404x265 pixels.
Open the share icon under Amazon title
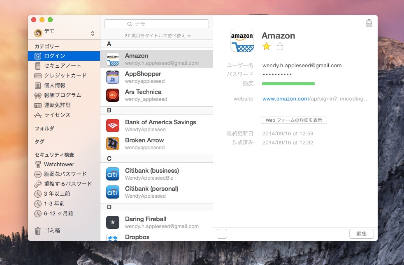pyautogui.click(x=280, y=46)
